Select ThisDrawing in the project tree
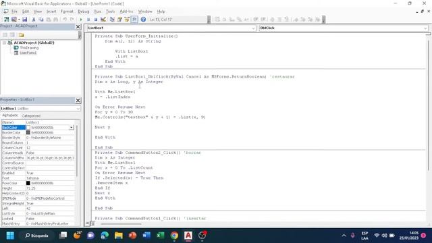The height and width of the screenshot is (243, 432). (x=29, y=48)
